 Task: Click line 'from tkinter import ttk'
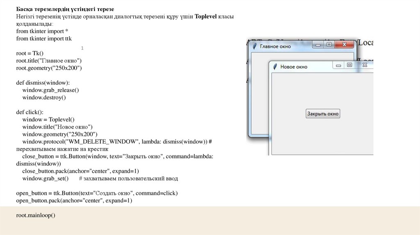tap(44, 38)
